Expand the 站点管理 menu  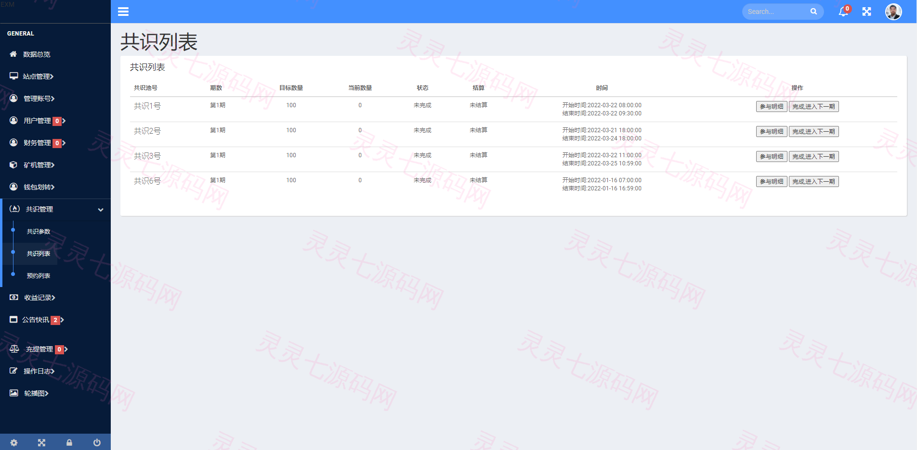pos(55,76)
